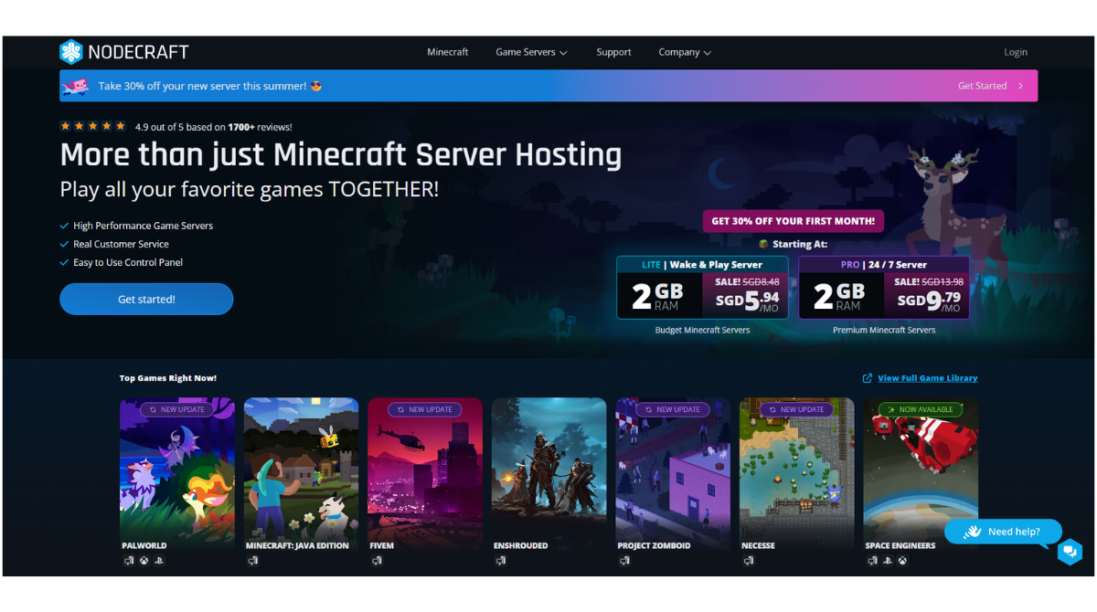The height and width of the screenshot is (612, 1097).
Task: Click 'Premium Minecraft Servers' caption
Action: [884, 330]
